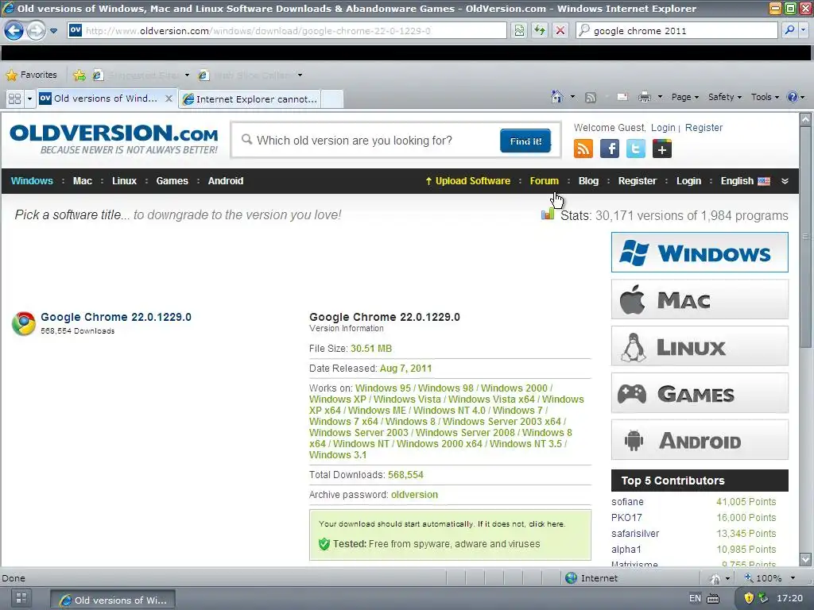Expand the tab list dropdown arrow
This screenshot has width=814, height=610.
(29, 98)
